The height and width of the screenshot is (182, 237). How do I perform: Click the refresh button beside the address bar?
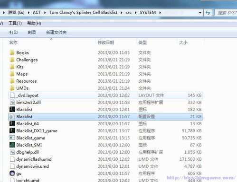[208, 12]
